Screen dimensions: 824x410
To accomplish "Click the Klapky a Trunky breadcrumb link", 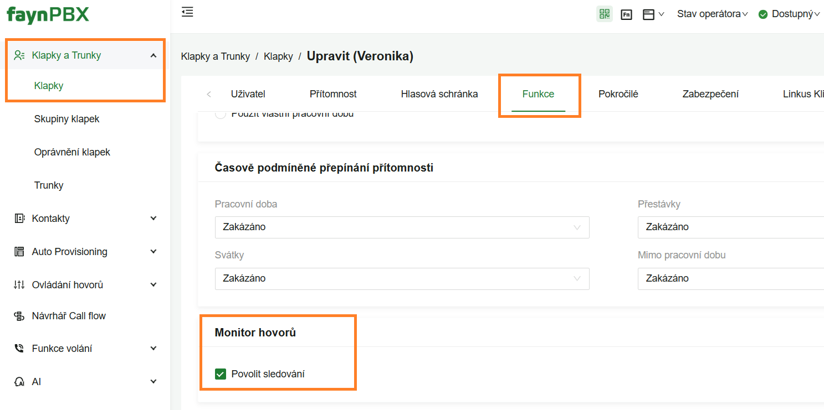I will click(215, 56).
